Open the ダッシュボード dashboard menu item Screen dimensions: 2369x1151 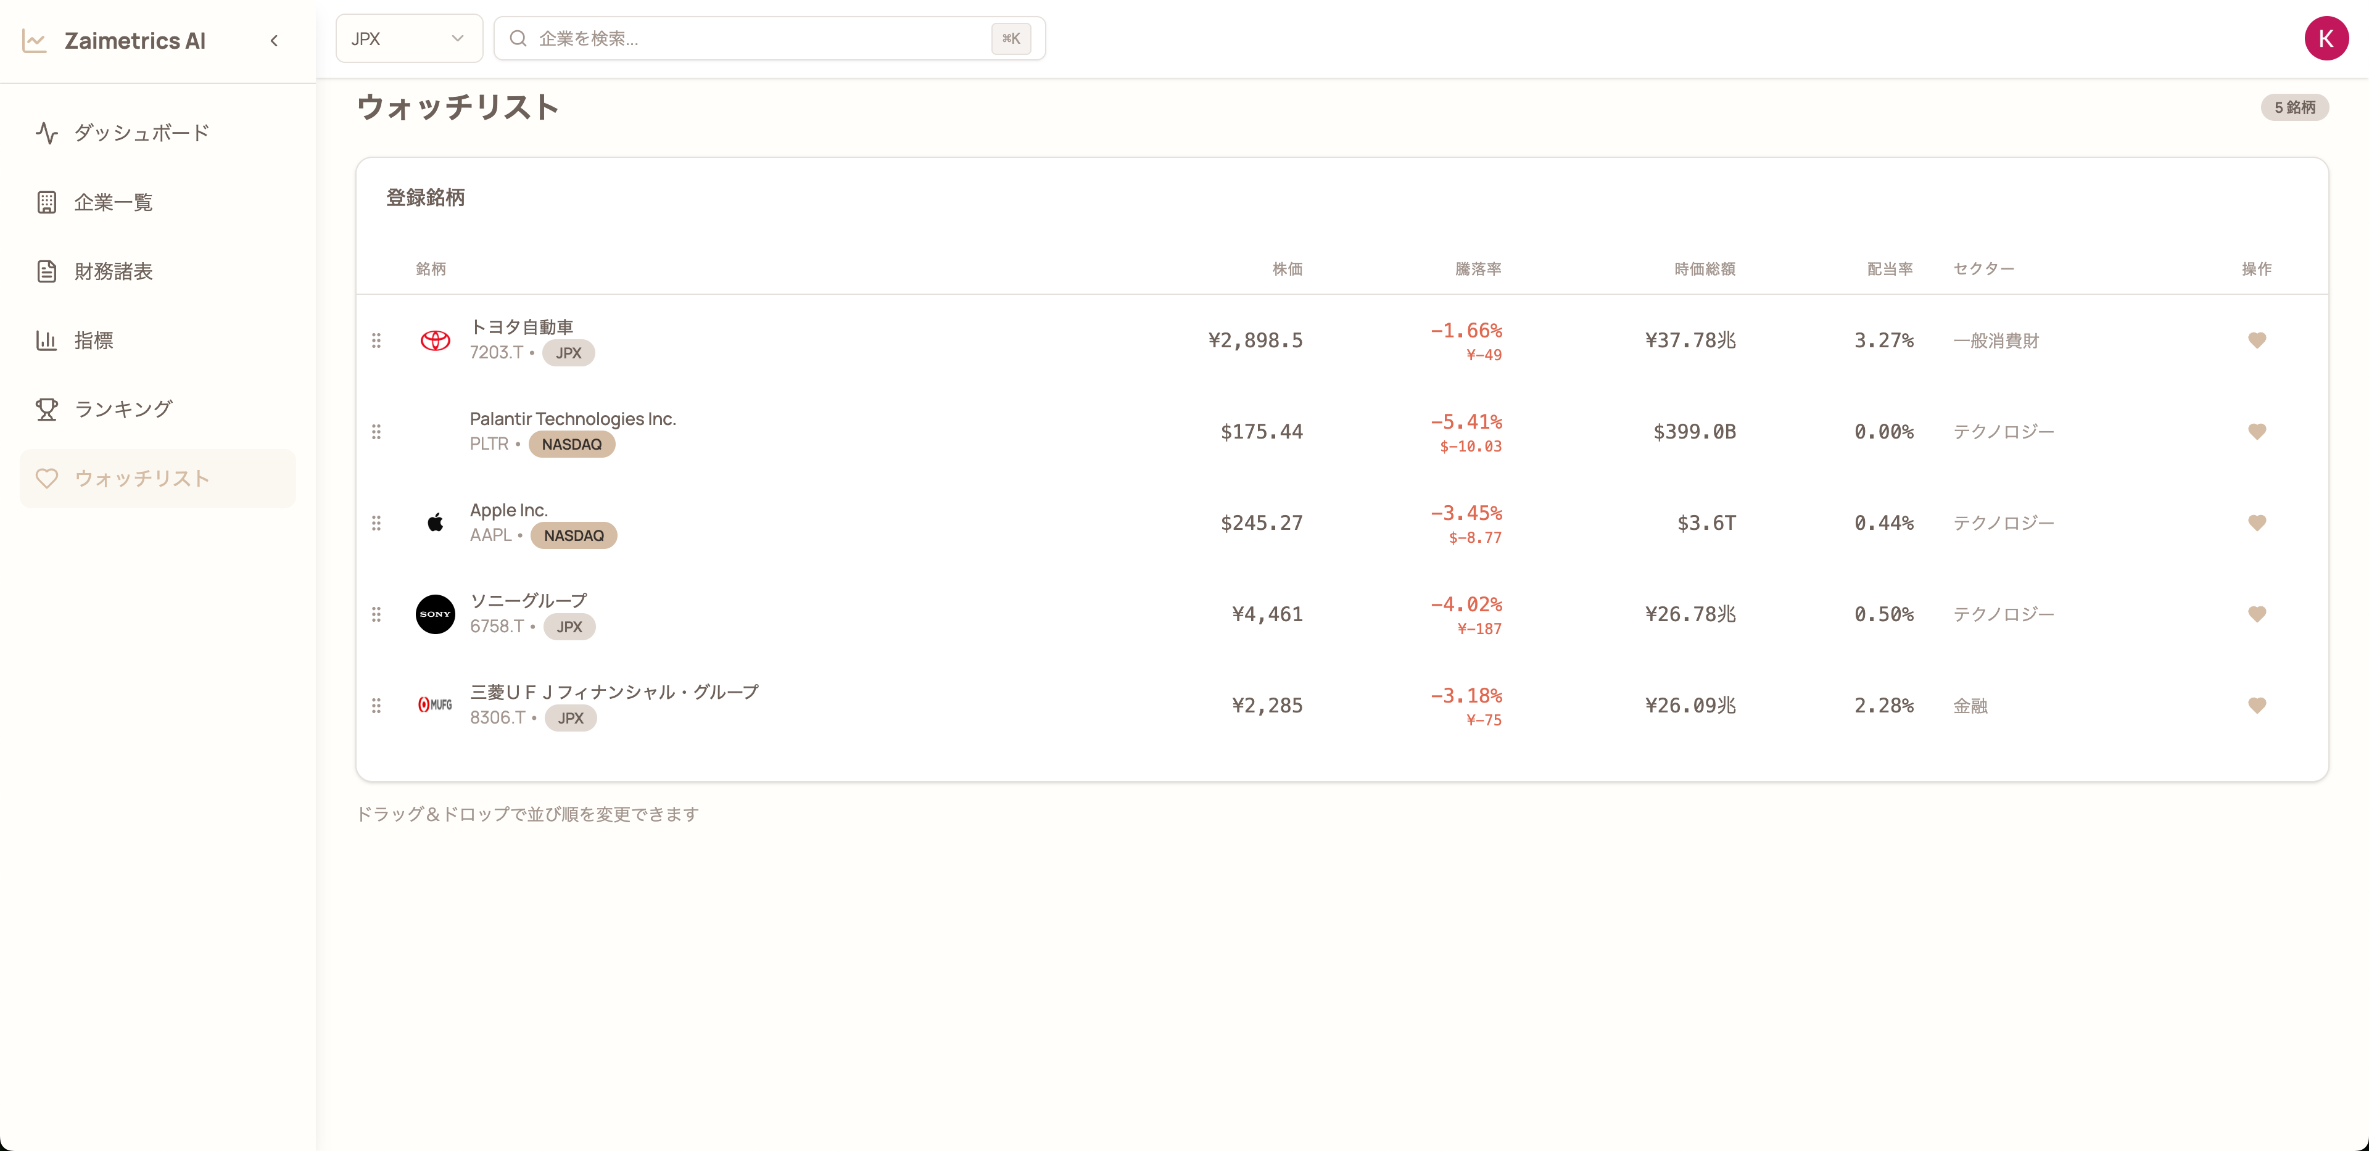click(x=141, y=133)
